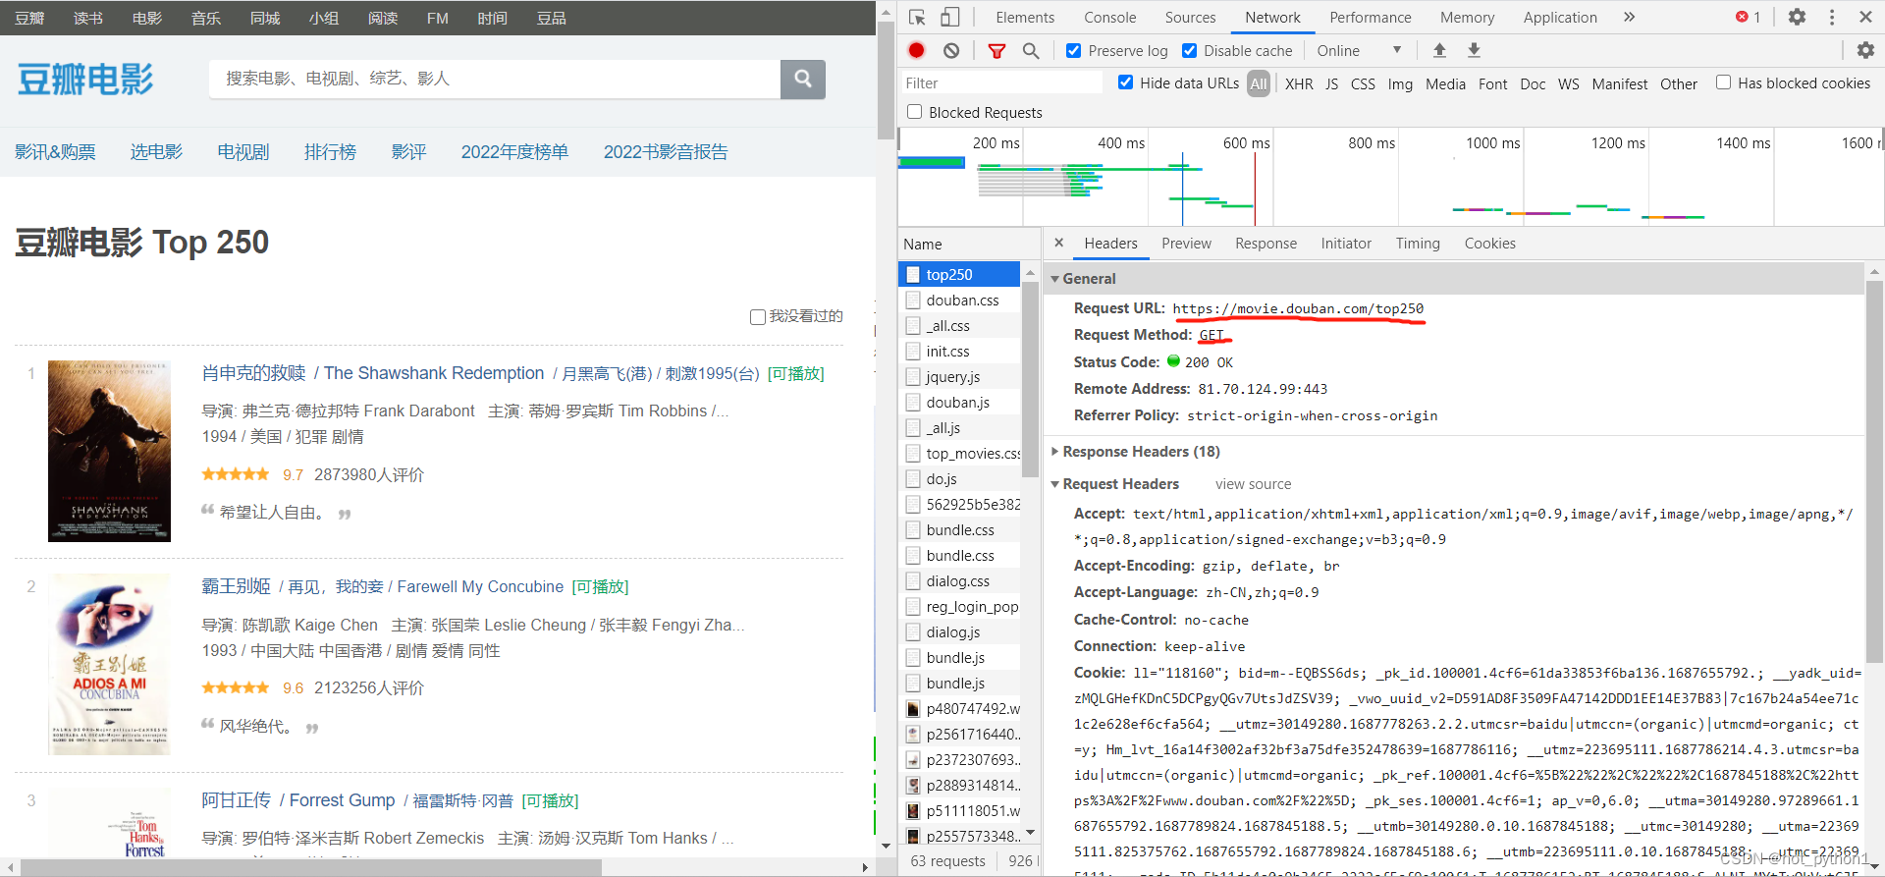This screenshot has height=877, width=1885.
Task: Toggle Disable cache checkbox
Action: pos(1189,50)
